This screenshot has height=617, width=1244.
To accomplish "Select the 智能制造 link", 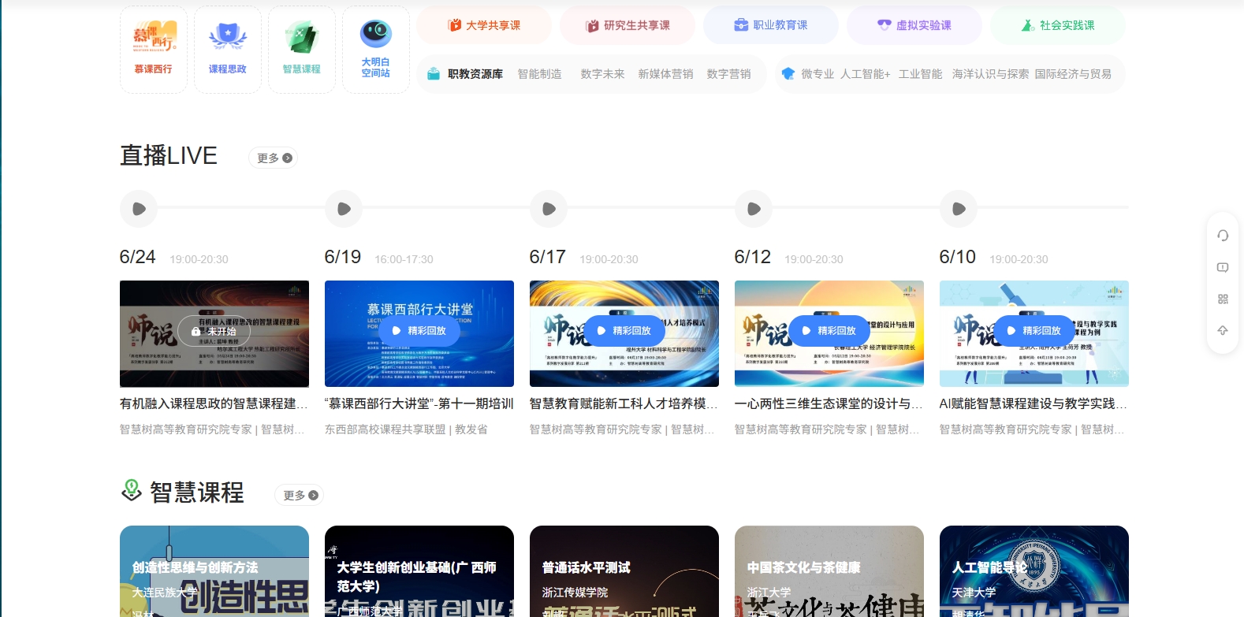I will (540, 74).
